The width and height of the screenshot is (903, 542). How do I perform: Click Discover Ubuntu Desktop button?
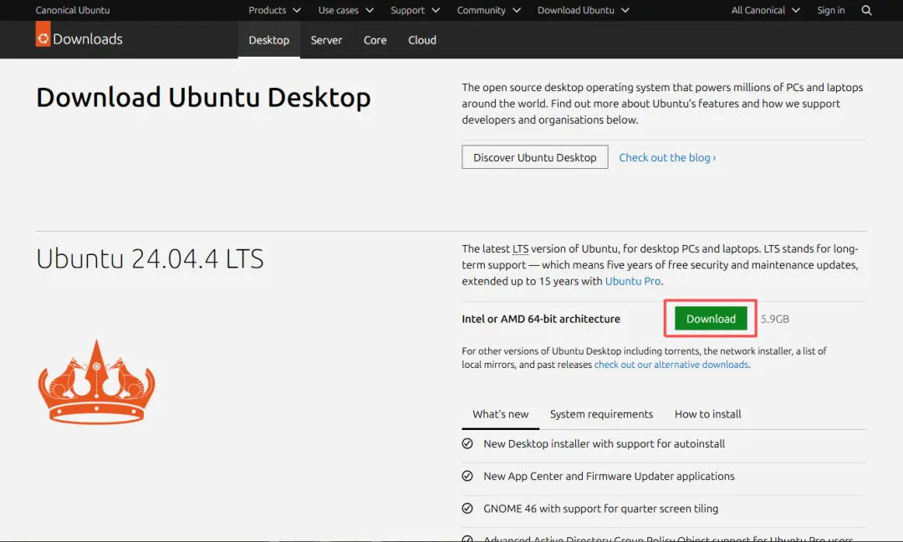(534, 157)
